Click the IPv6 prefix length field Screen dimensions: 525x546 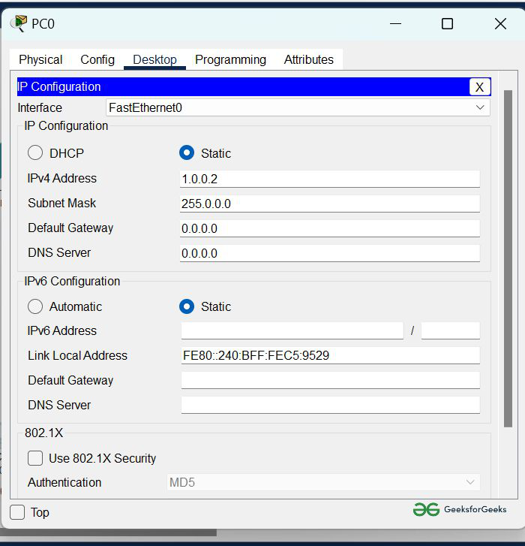pyautogui.click(x=451, y=330)
